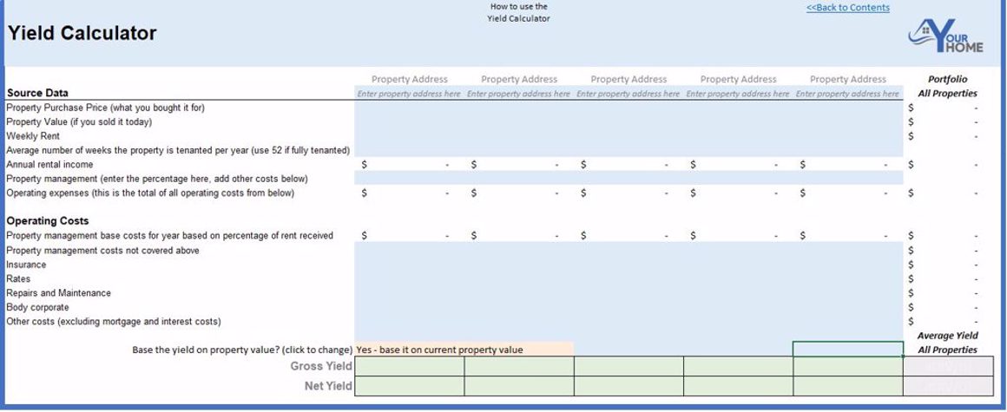The image size is (1007, 412).
Task: Select the first column's Property Purchase Price cell
Action: [x=409, y=108]
